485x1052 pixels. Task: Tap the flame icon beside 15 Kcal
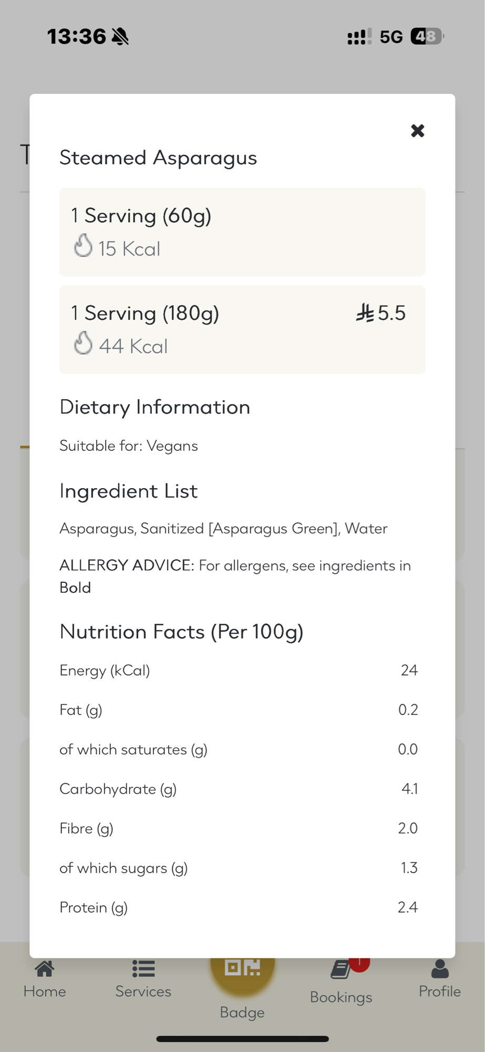83,246
